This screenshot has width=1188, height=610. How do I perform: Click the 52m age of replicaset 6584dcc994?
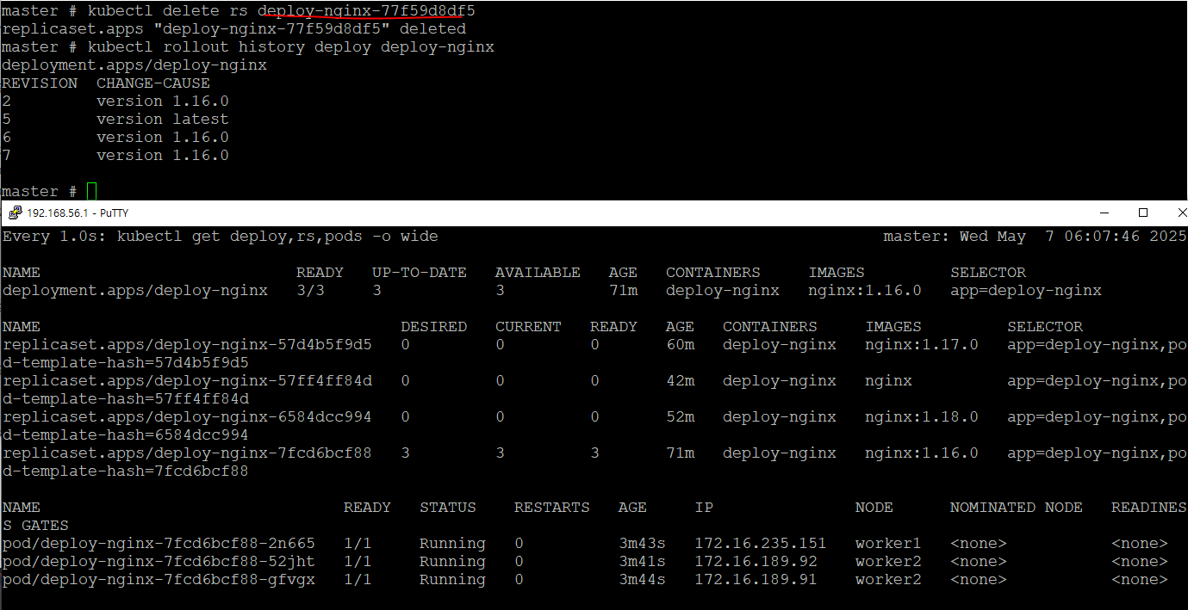tap(680, 416)
